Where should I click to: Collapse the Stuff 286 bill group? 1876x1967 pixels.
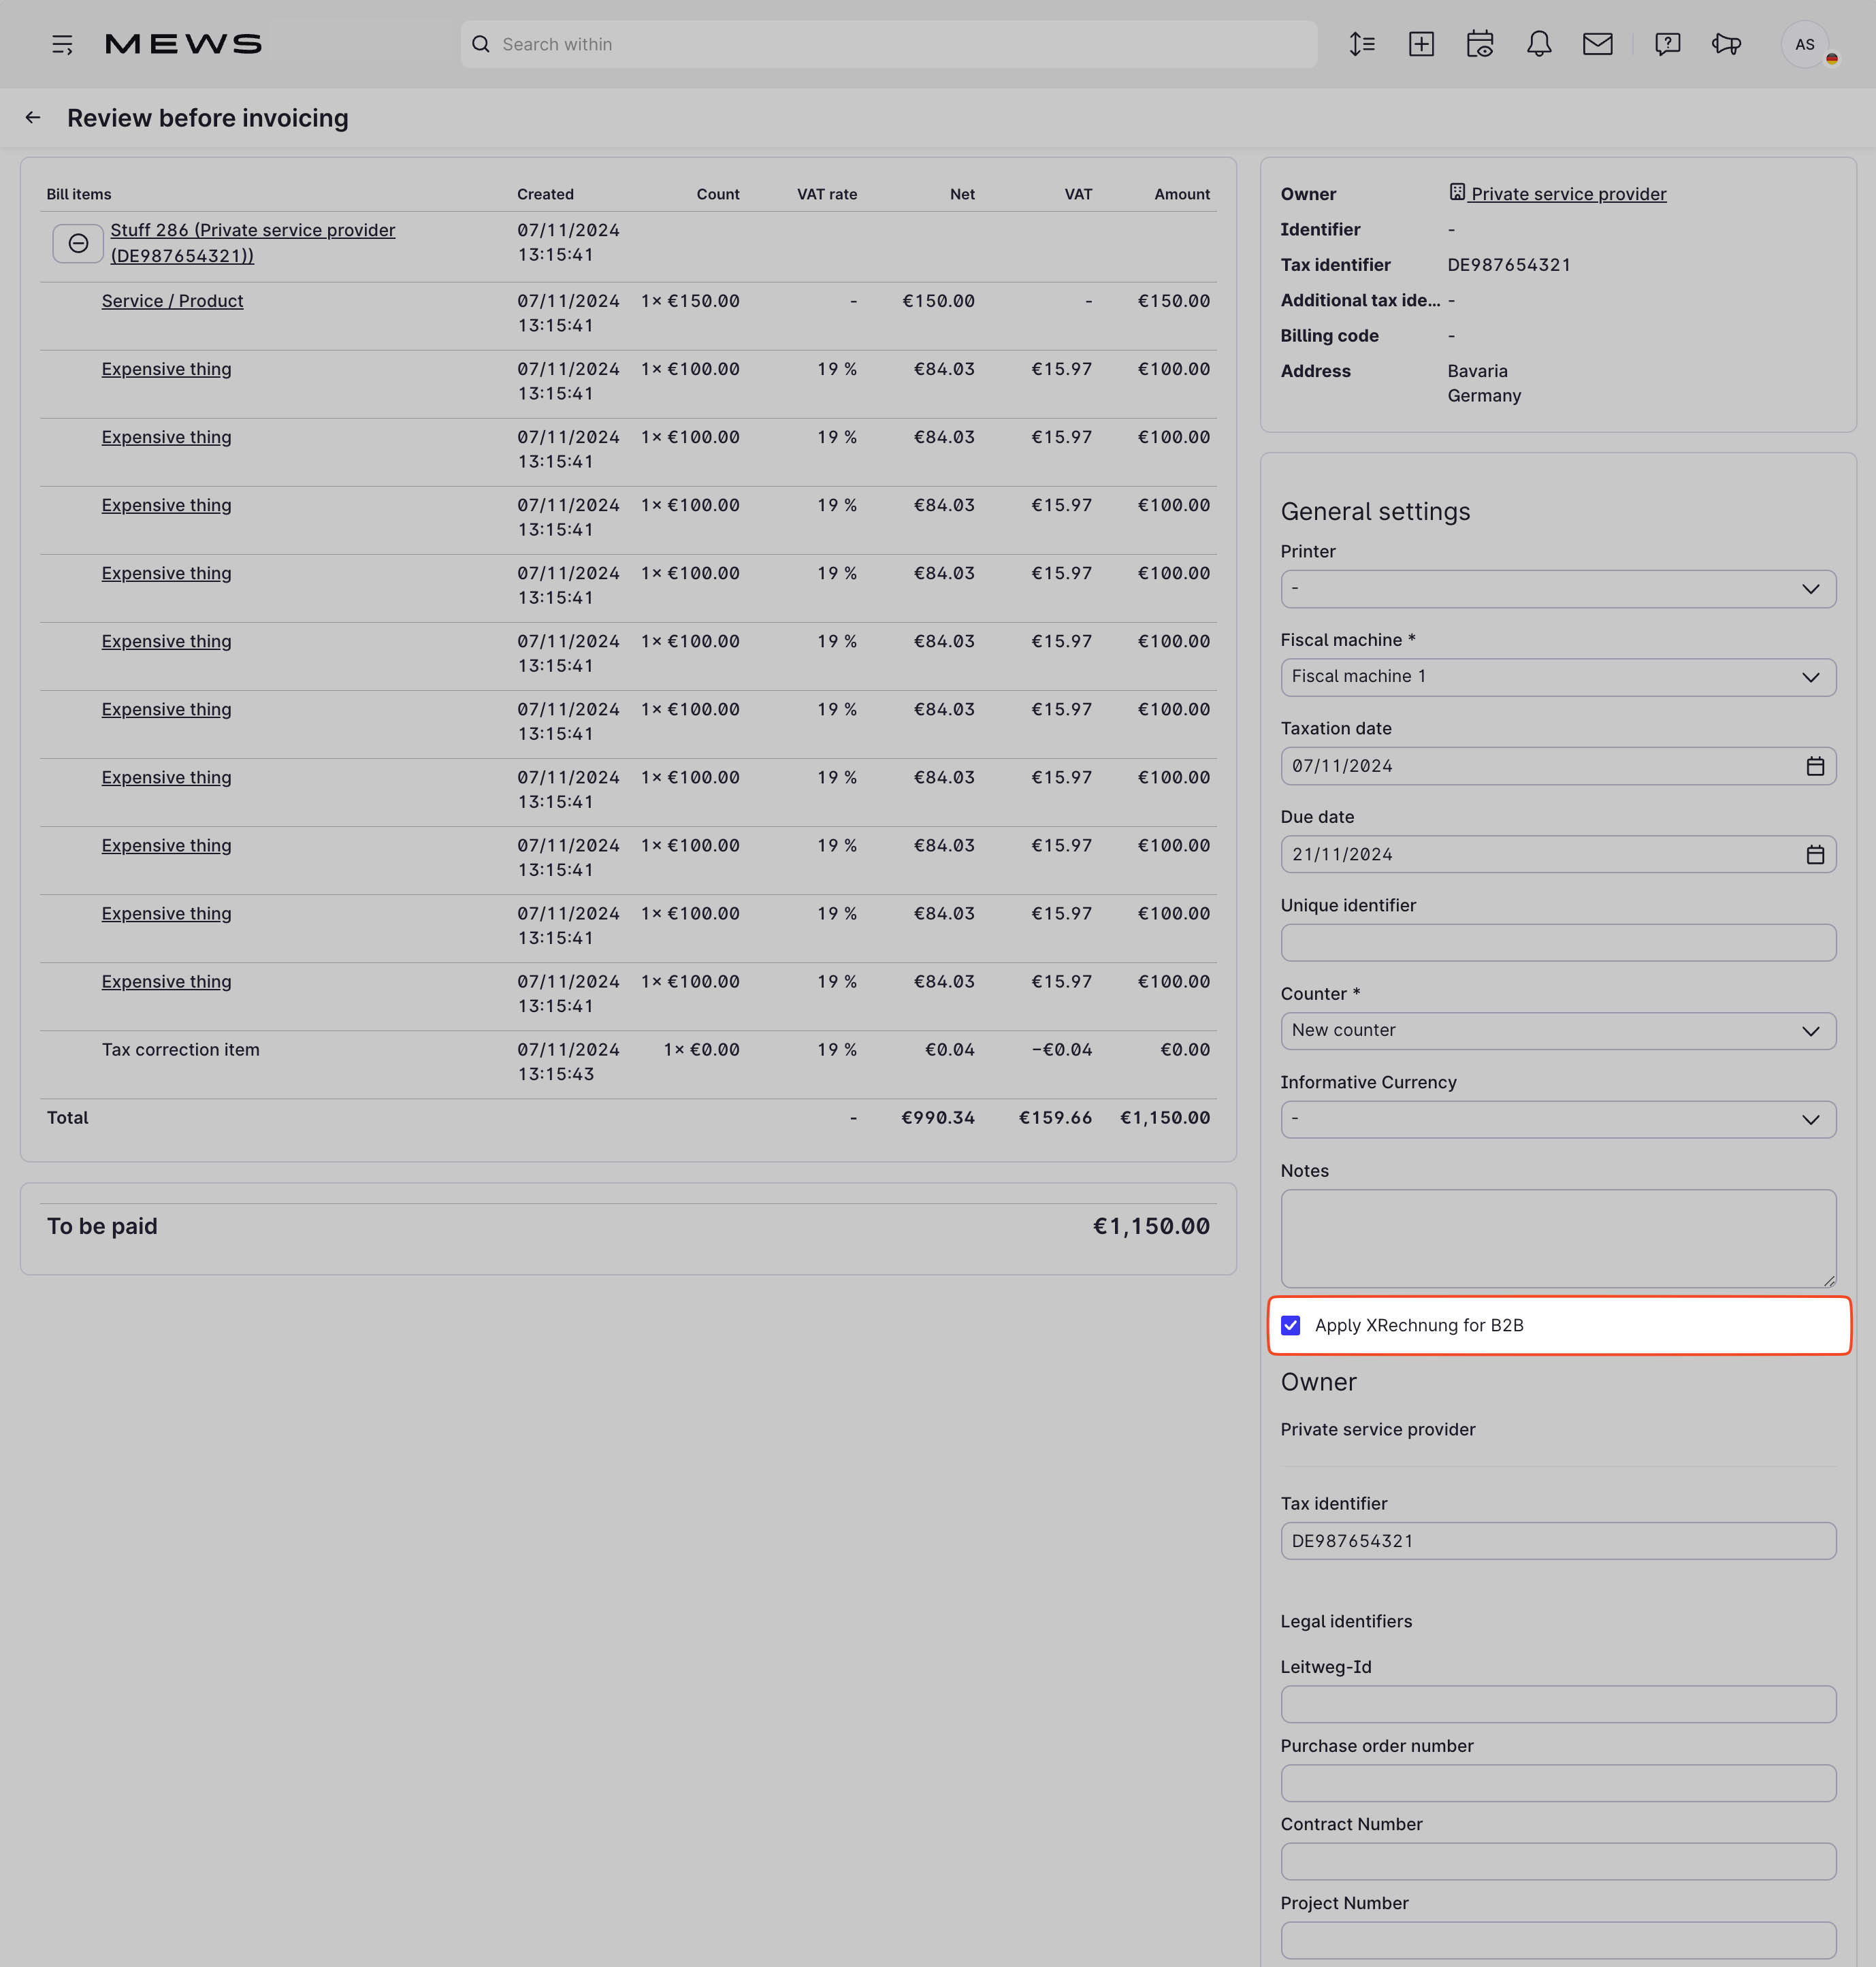78,243
